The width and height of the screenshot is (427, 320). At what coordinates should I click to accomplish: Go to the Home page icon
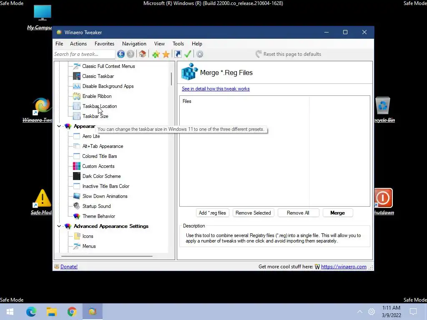coord(143,54)
